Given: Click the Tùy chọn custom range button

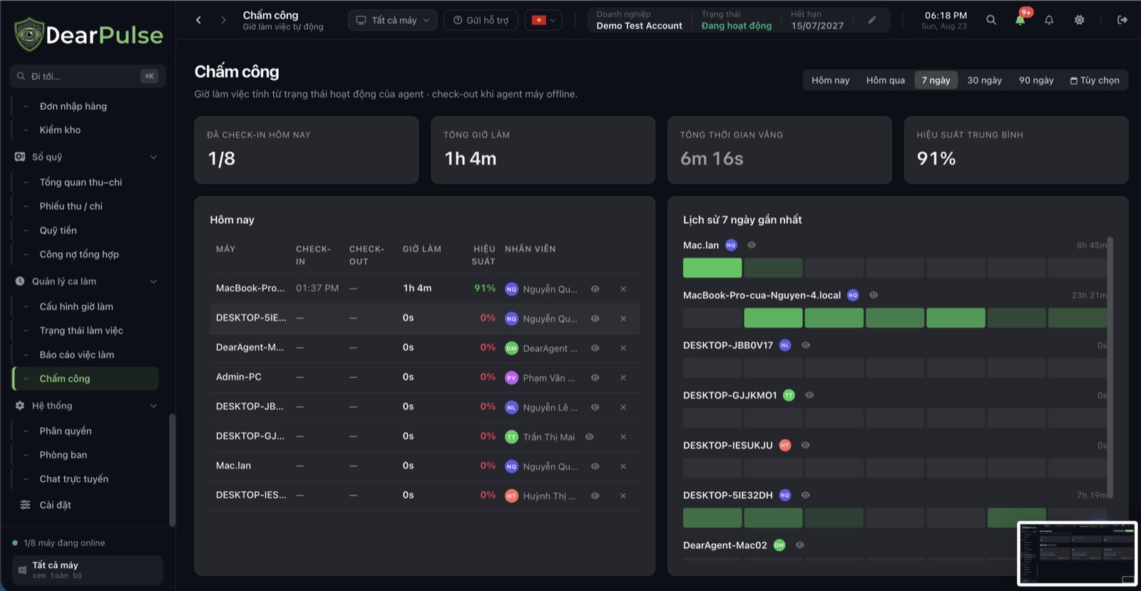Looking at the screenshot, I should click(x=1095, y=81).
